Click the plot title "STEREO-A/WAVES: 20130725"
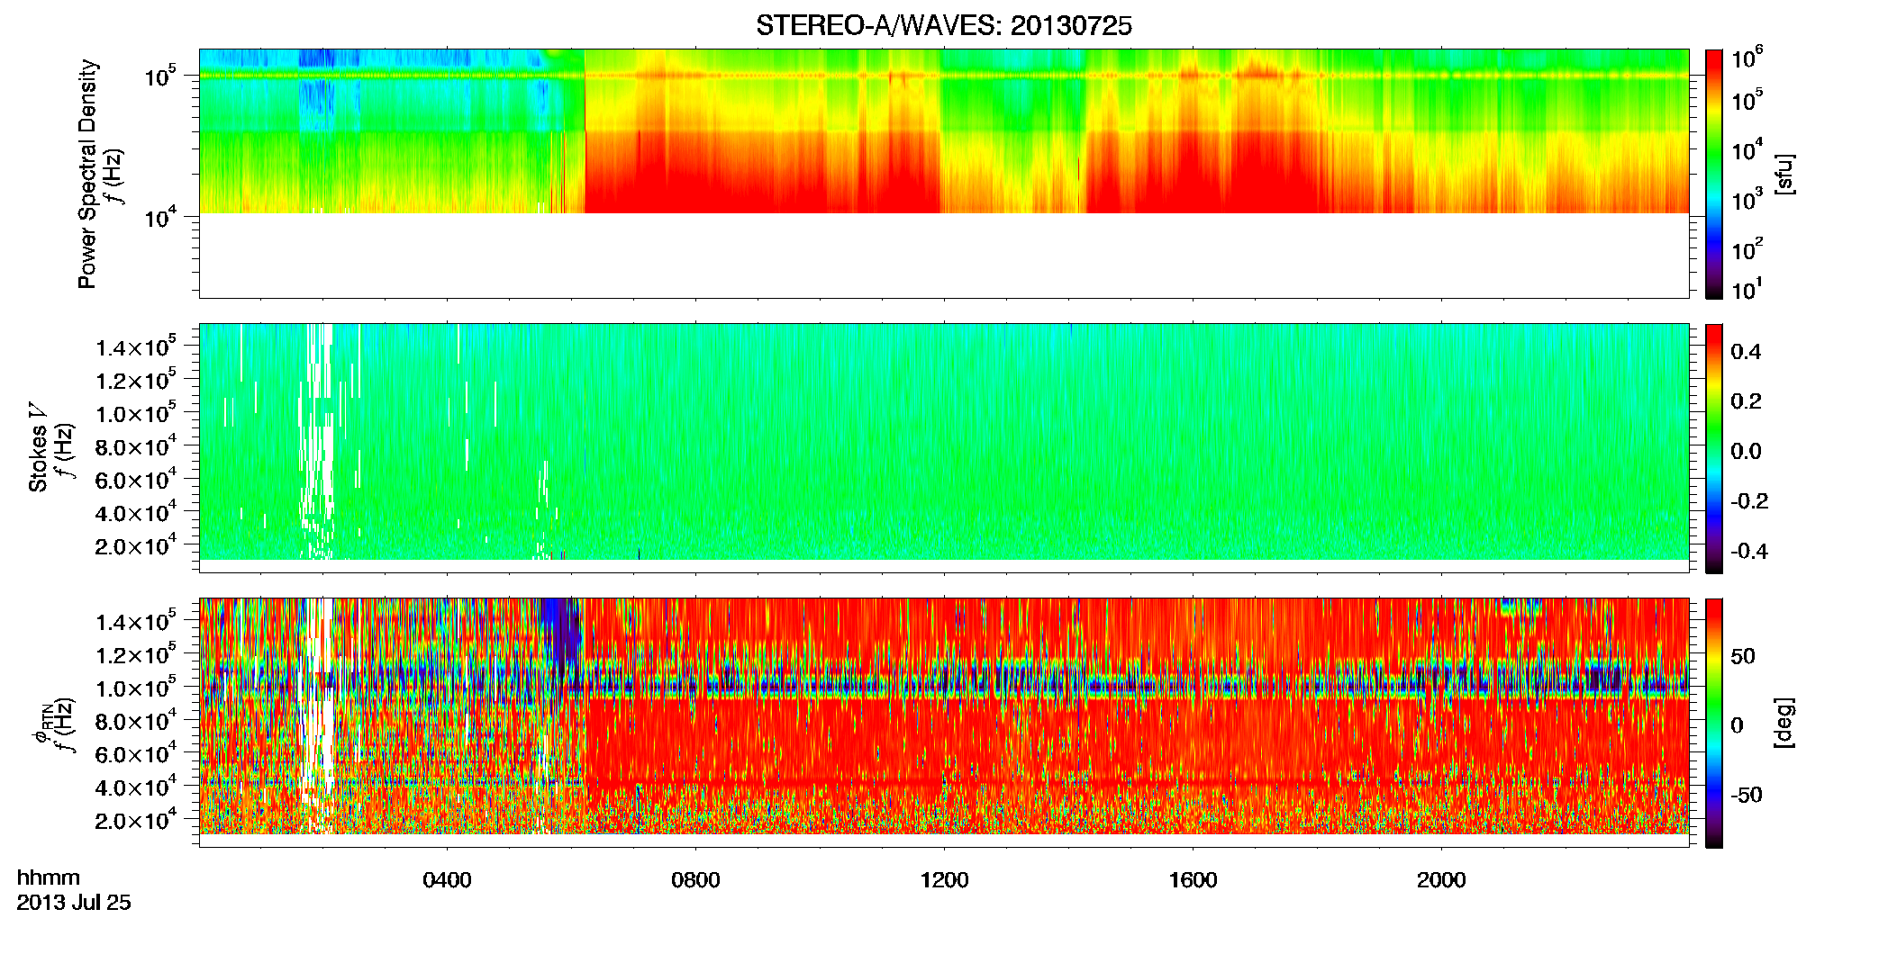Image resolution: width=1888 pixels, height=972 pixels. pyautogui.click(x=943, y=26)
